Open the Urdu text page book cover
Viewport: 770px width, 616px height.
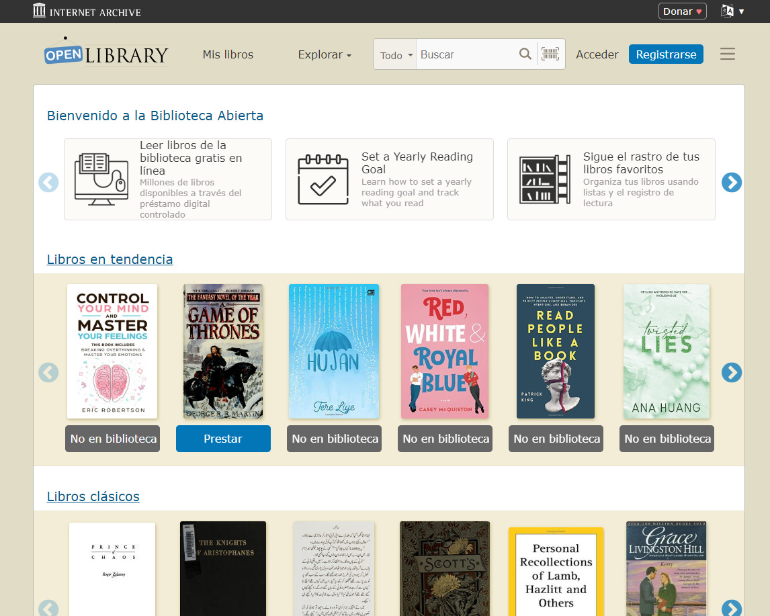[334, 568]
